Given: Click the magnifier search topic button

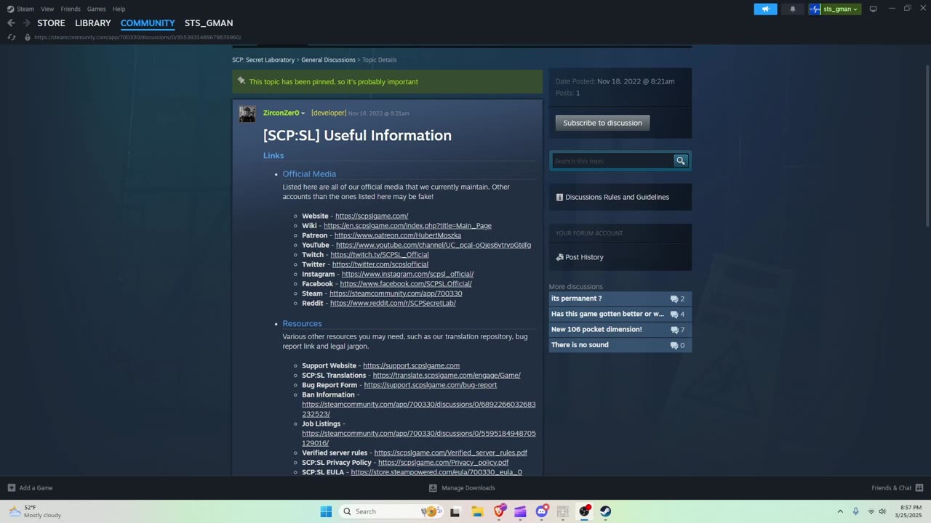Looking at the screenshot, I should pyautogui.click(x=681, y=161).
